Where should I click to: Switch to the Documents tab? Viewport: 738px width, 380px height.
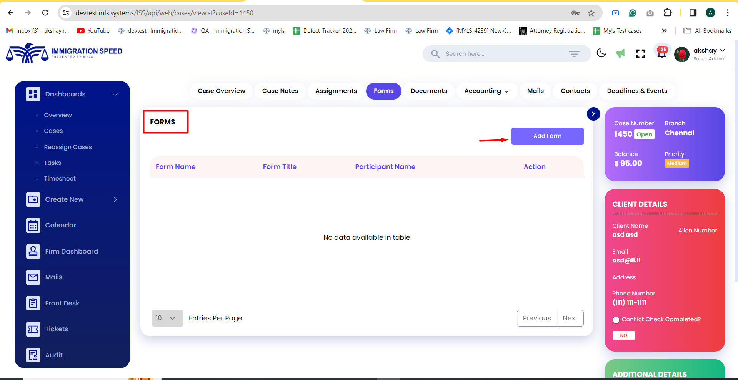[429, 91]
